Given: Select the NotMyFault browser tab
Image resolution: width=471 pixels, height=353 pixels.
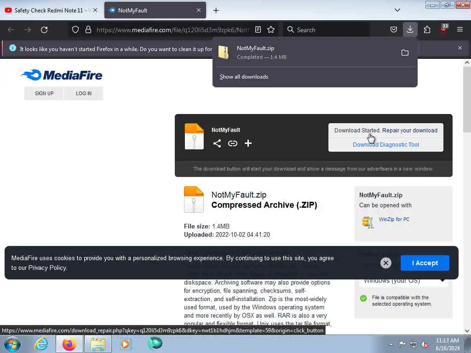Looking at the screenshot, I should point(155,11).
